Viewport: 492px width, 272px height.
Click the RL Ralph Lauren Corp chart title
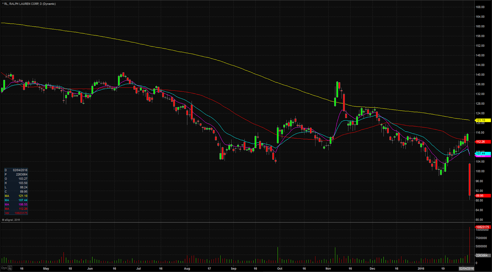click(x=29, y=4)
